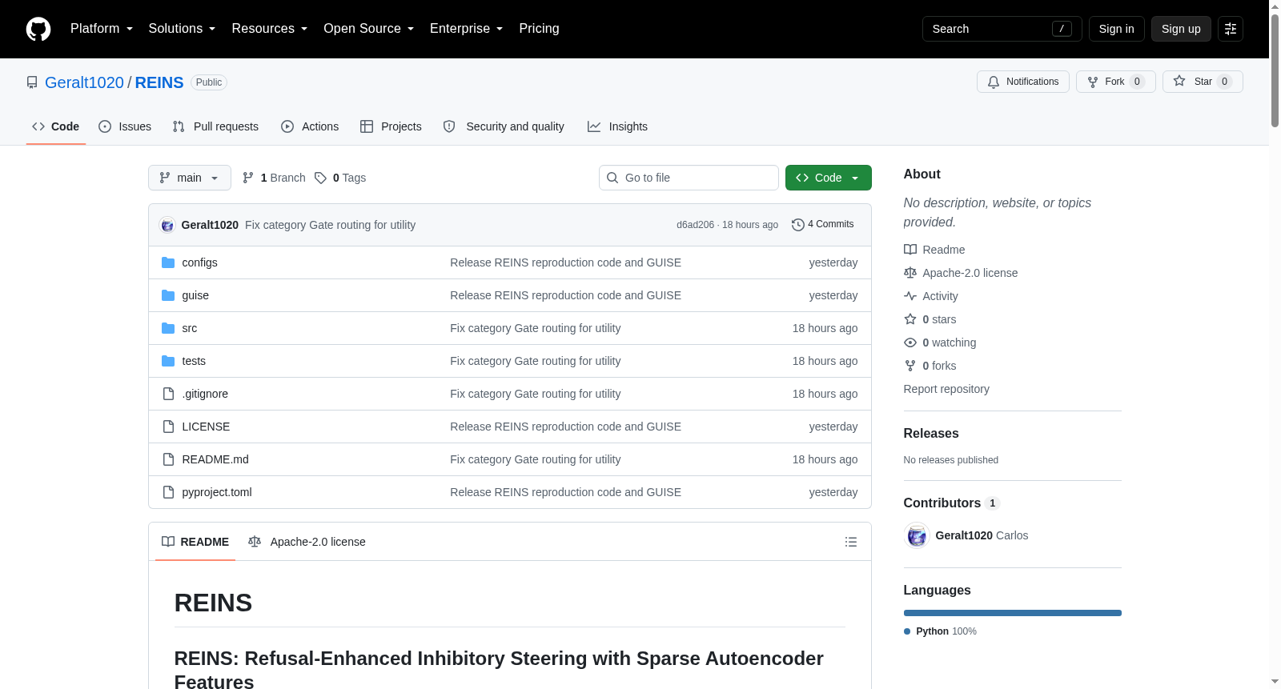This screenshot has width=1281, height=689.
Task: Click the Readme book icon in About
Action: tap(910, 250)
